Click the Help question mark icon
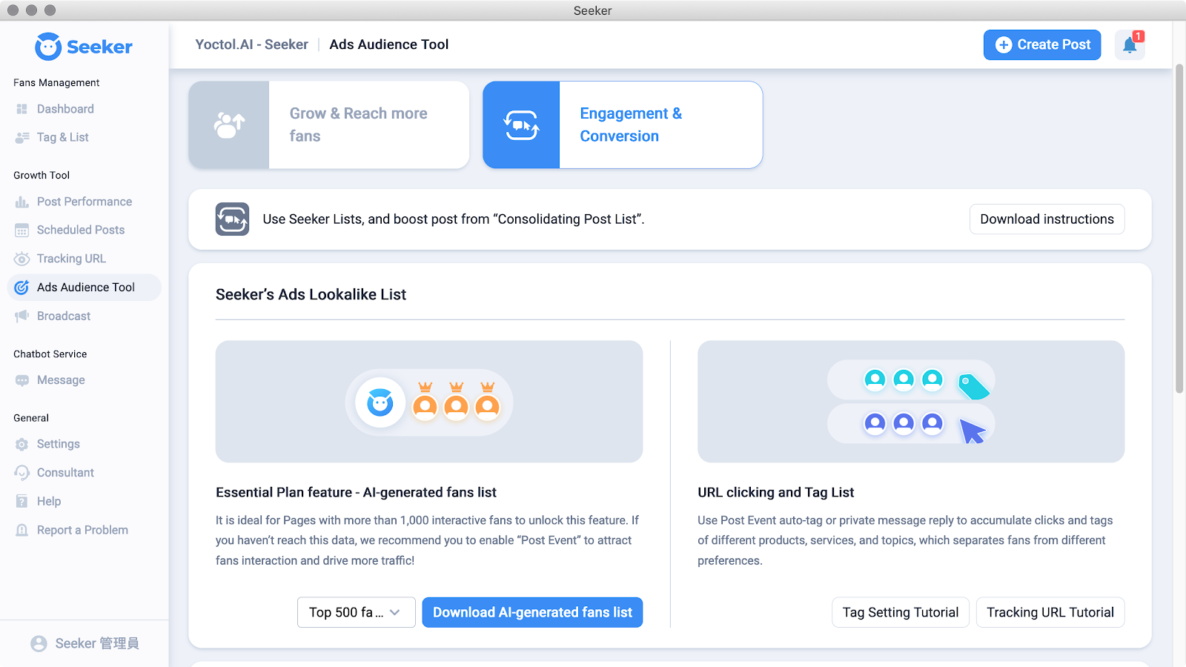Image resolution: width=1186 pixels, height=667 pixels. pos(22,502)
